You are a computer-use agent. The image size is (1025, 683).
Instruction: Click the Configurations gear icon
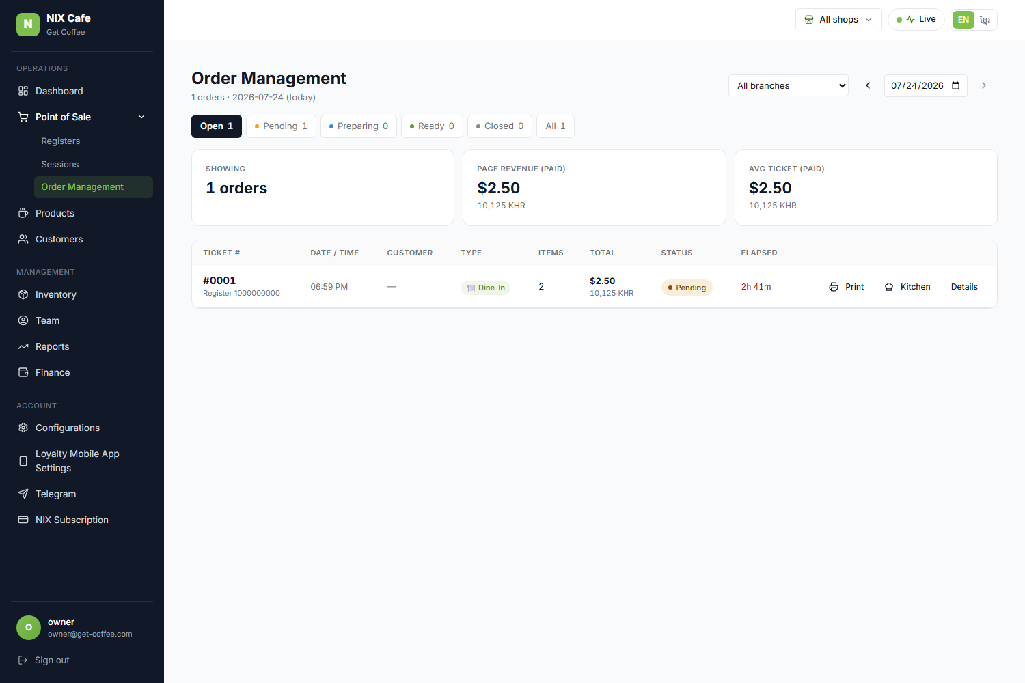[x=23, y=428]
